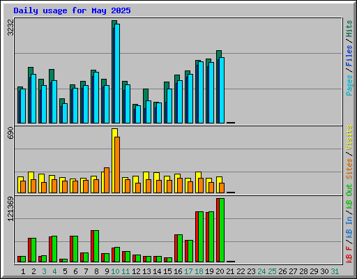This screenshot has height=279, width=357.
Task: Click day 8 on the x-axis
Action: tap(96, 271)
